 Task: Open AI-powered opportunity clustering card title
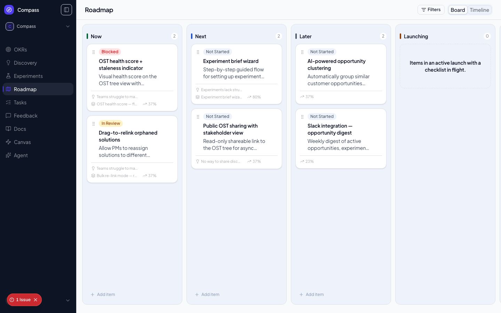coord(336,65)
